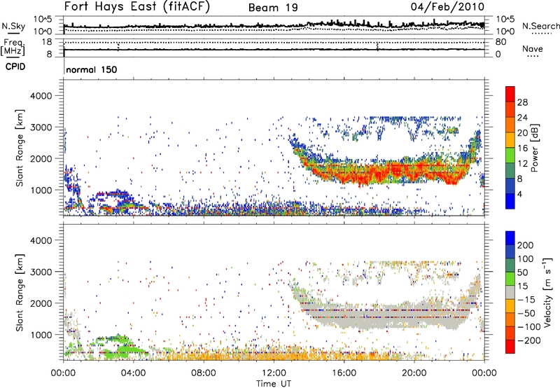This screenshot has height=388, width=560.
Task: Click the "80" Nave axis tick
Action: [500, 42]
